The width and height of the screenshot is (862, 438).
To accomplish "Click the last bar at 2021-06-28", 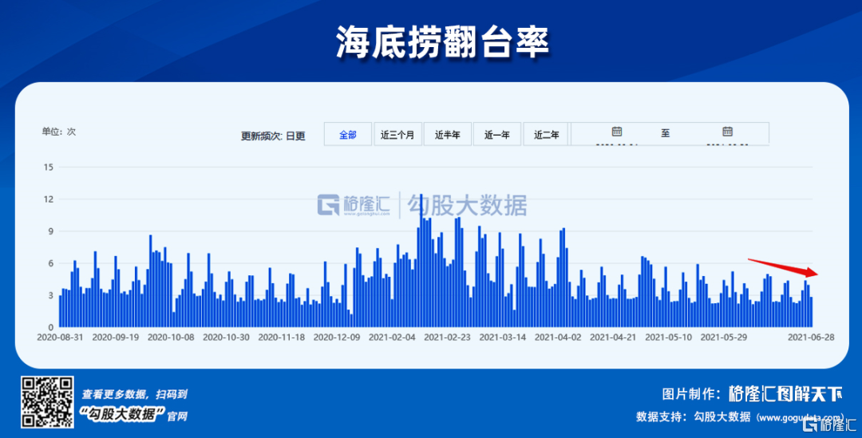I will [x=811, y=312].
